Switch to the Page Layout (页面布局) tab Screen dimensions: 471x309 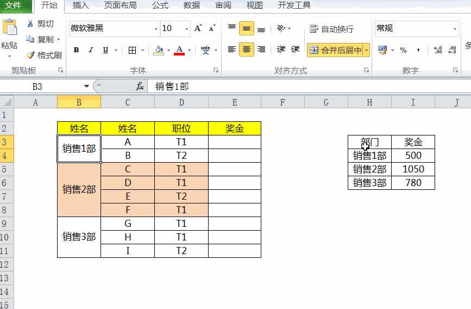pos(120,5)
